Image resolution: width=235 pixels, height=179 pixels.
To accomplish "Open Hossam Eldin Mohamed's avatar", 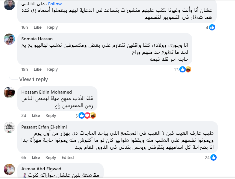I will click(x=9, y=92).
